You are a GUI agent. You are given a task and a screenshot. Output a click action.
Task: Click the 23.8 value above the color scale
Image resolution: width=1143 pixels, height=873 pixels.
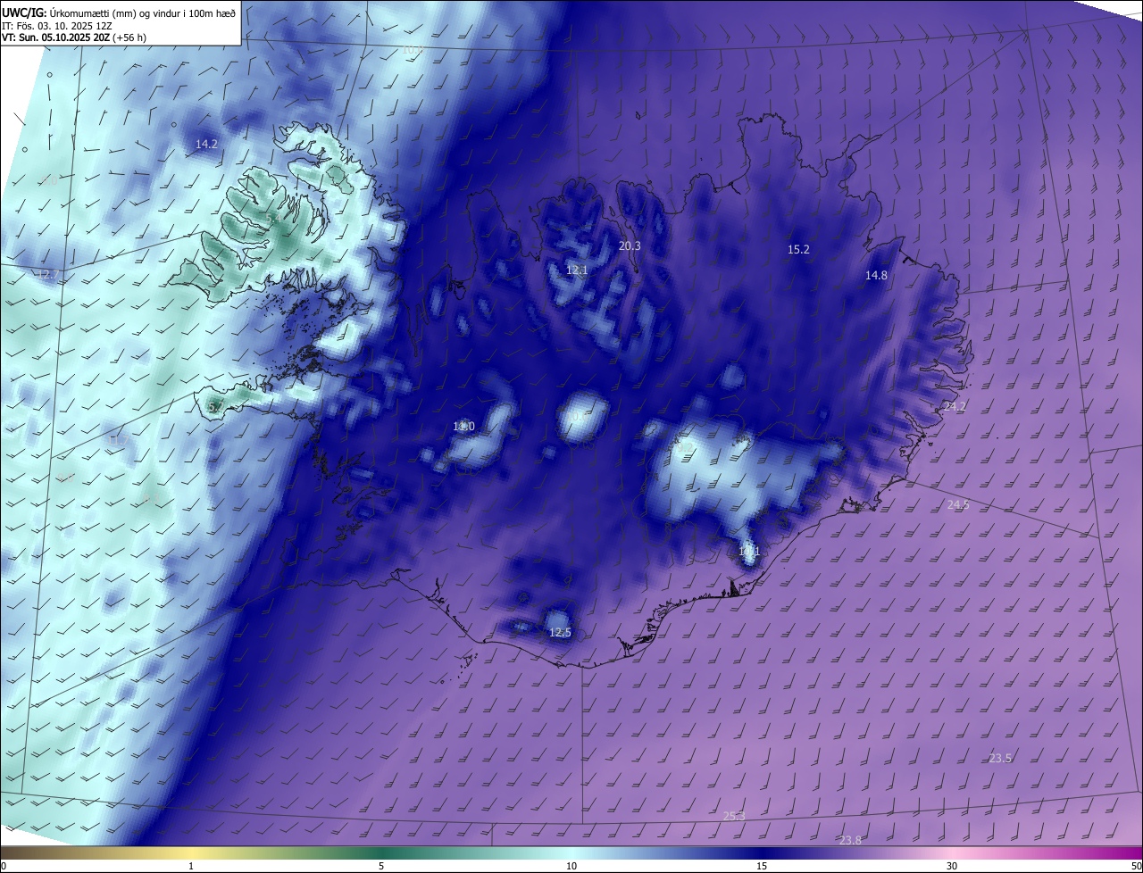coord(850,840)
